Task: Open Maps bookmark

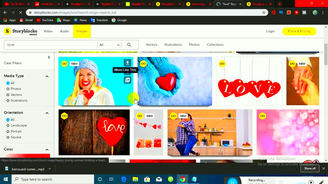Action: 63,20
